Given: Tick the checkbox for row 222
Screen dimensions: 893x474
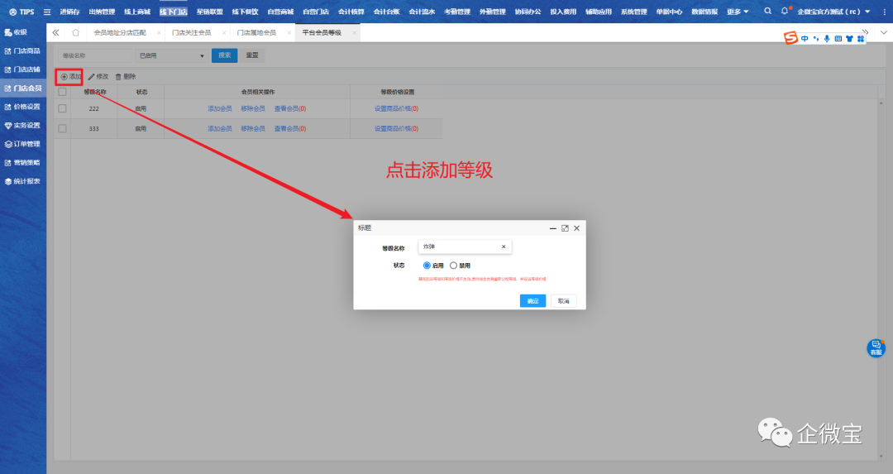Looking at the screenshot, I should point(62,108).
